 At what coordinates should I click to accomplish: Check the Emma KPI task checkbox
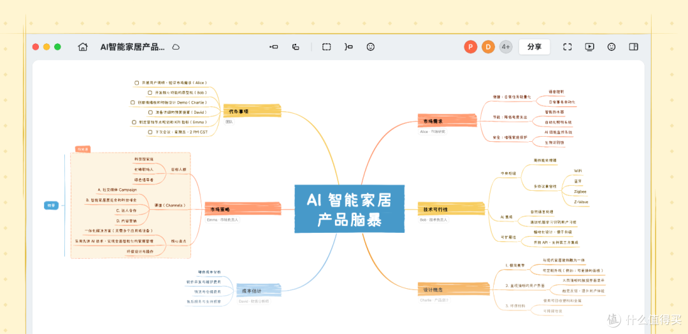tap(134, 122)
